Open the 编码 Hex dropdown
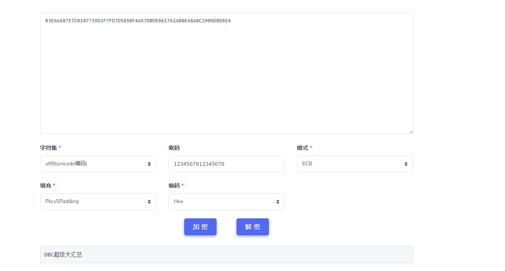 (226, 202)
